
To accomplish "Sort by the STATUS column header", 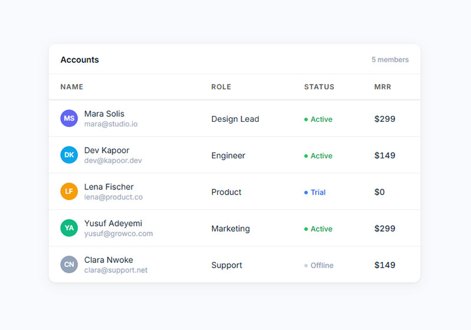I will click(x=319, y=87).
